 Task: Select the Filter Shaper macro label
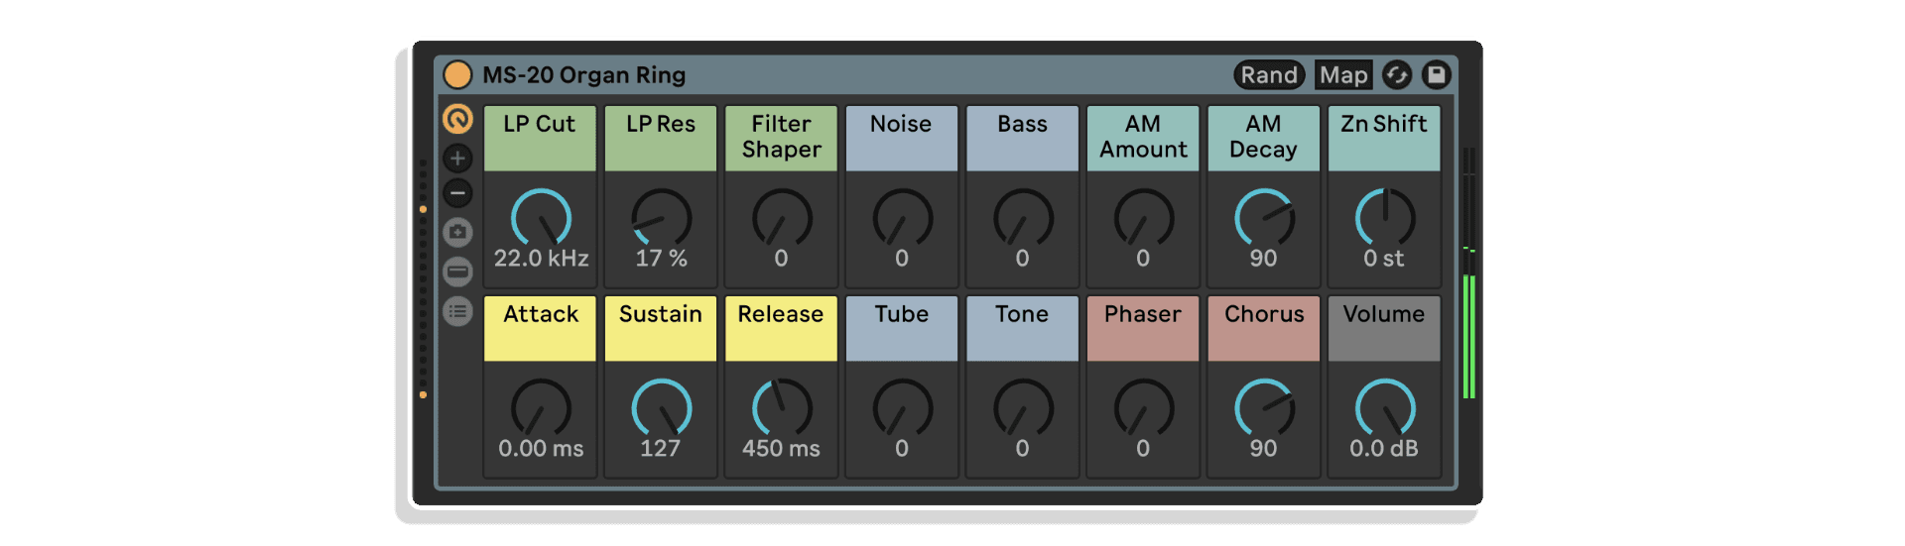(x=781, y=137)
